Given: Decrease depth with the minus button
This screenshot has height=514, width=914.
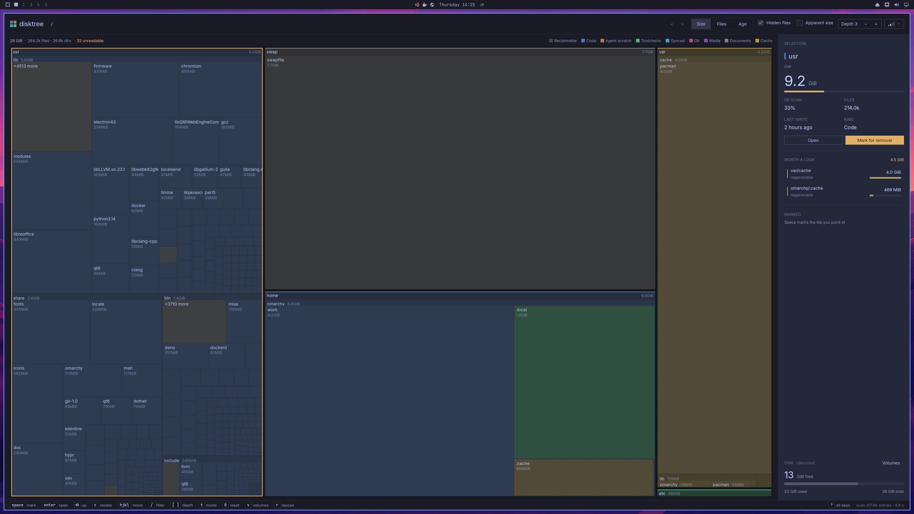Looking at the screenshot, I should [865, 24].
